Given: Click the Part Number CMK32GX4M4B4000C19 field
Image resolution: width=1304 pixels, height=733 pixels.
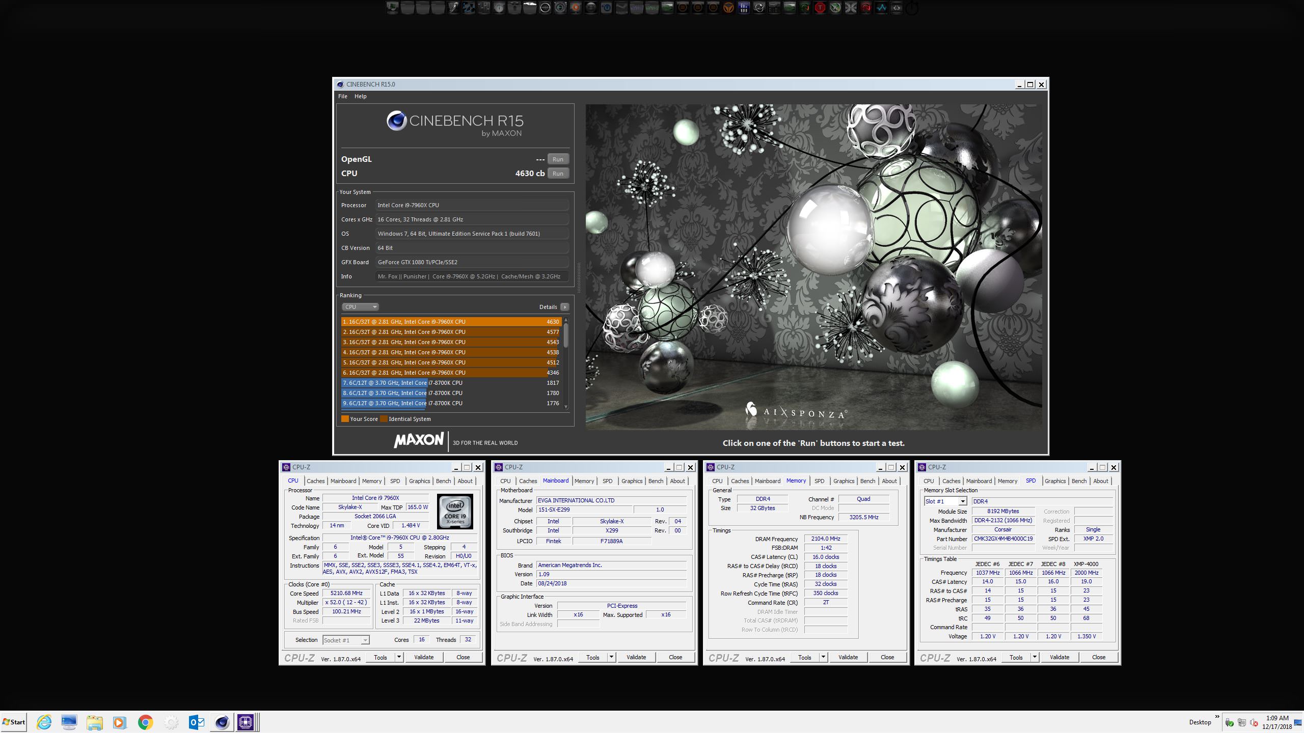Looking at the screenshot, I should pos(1003,539).
